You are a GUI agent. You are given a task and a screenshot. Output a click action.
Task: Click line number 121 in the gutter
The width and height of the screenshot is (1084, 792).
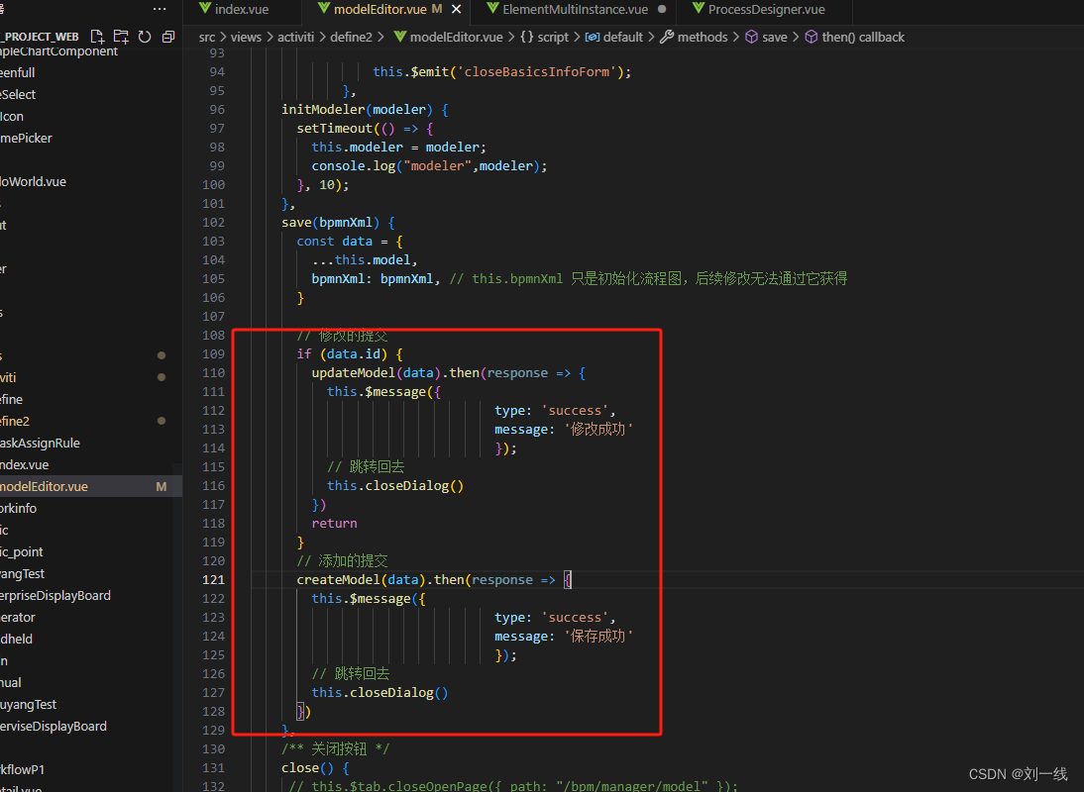pyautogui.click(x=213, y=579)
